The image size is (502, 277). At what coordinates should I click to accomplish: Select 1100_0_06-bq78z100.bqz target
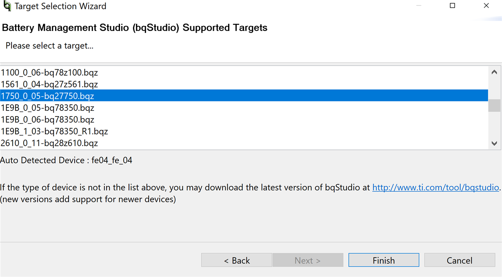pos(244,73)
